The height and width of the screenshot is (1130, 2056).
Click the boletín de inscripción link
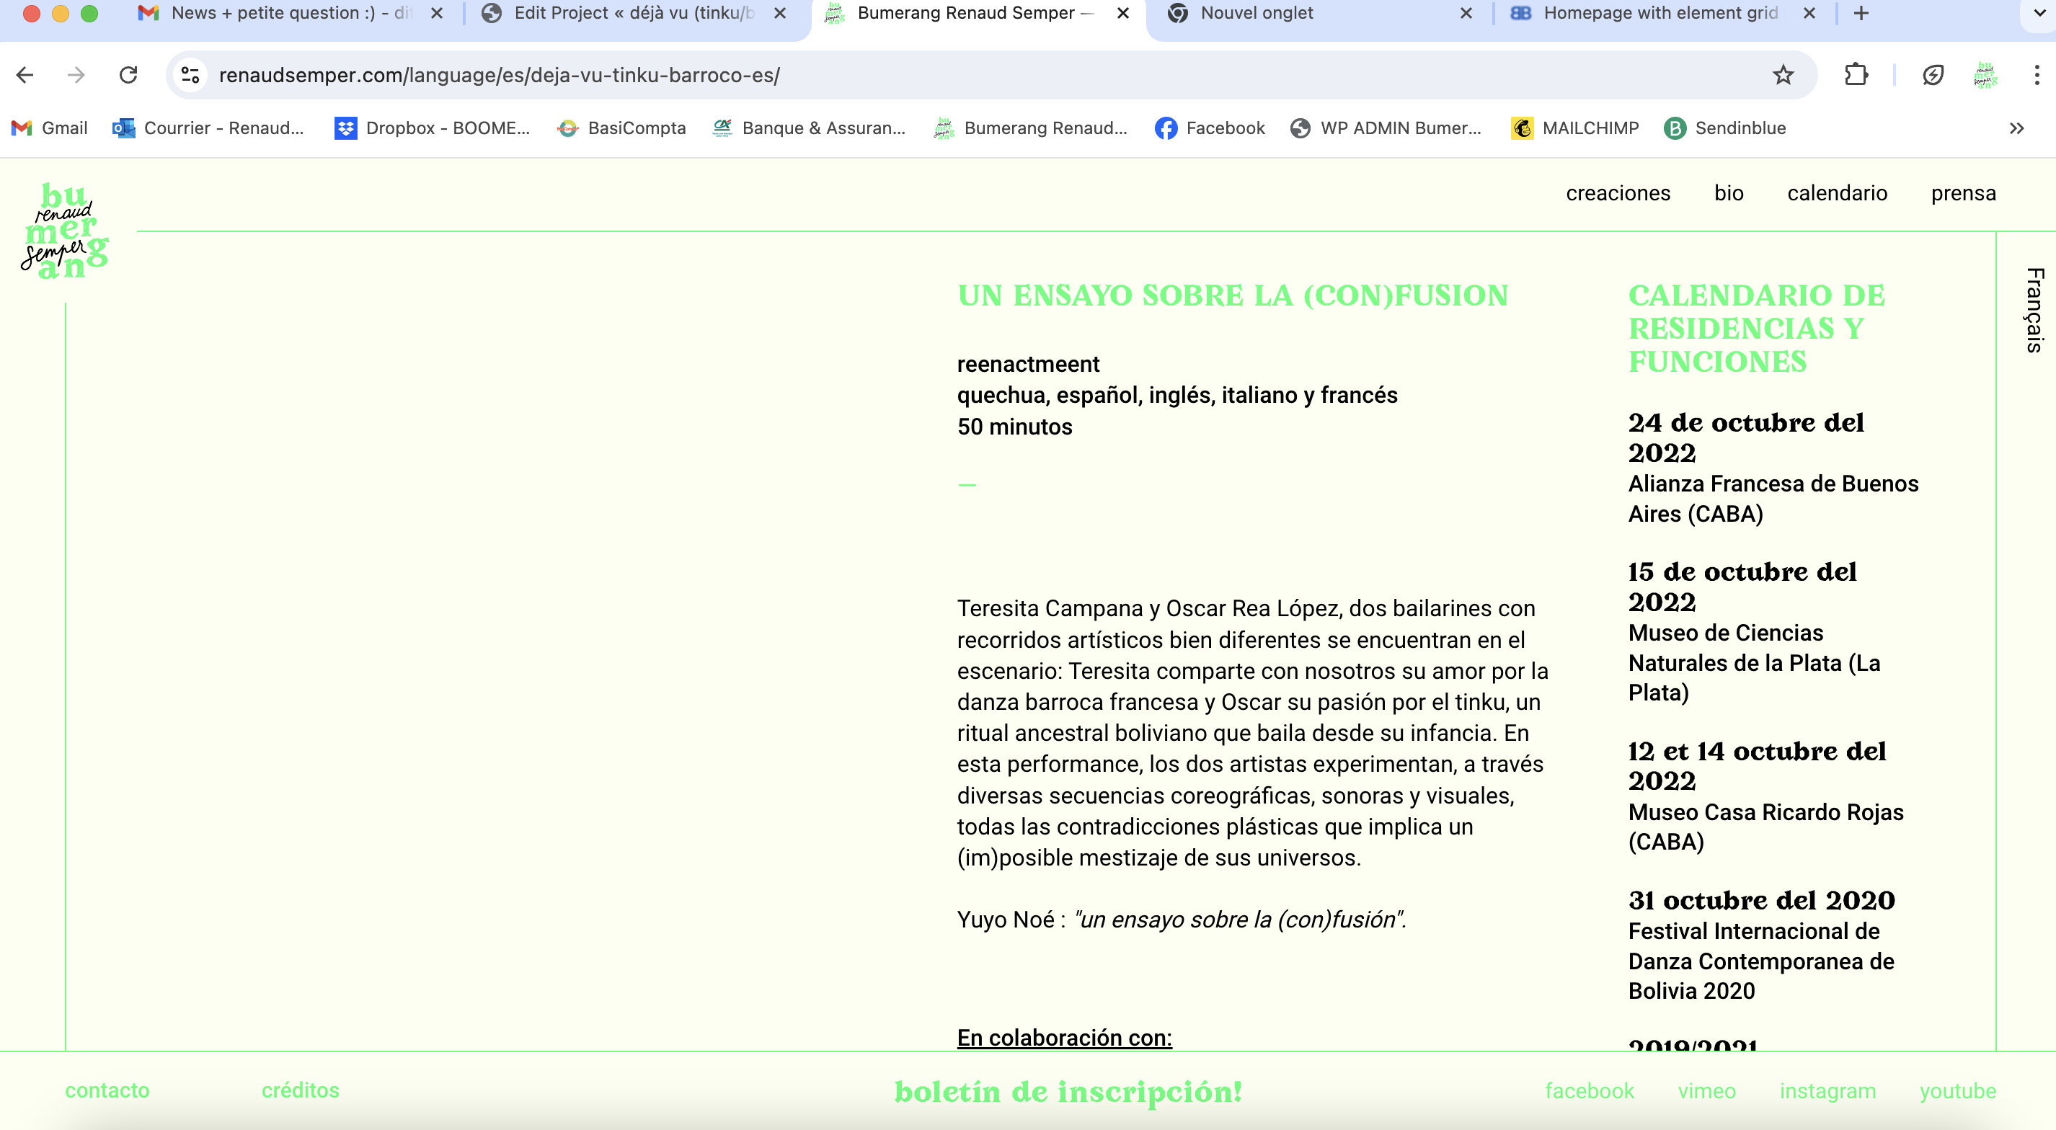tap(1068, 1091)
